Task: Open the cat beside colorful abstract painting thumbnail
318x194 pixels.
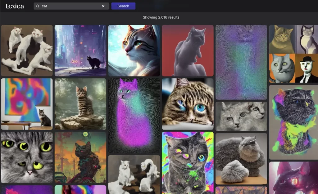Action: pyautogui.click(x=27, y=104)
